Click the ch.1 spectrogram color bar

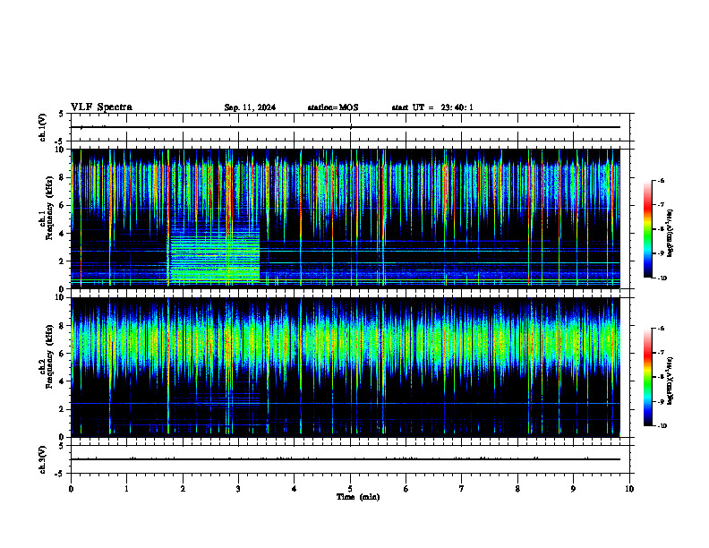click(x=648, y=229)
